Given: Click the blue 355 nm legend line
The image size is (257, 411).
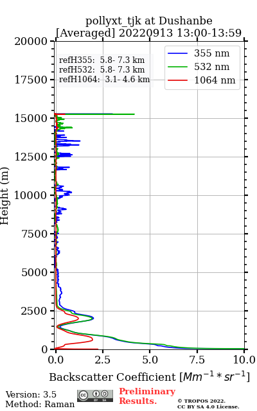Looking at the screenshot, I should [177, 53].
